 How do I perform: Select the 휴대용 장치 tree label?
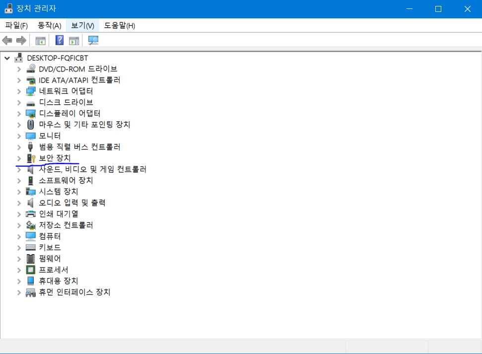point(59,281)
